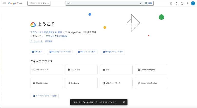Open the 推奨事項 link

(x=49, y=41)
